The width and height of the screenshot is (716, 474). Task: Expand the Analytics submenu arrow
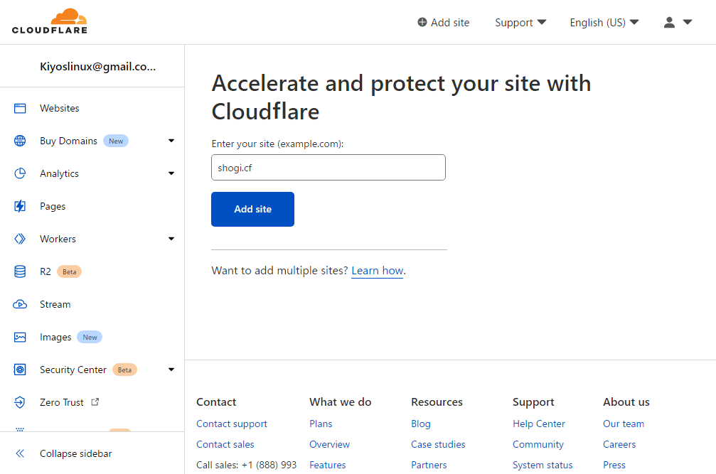point(171,173)
